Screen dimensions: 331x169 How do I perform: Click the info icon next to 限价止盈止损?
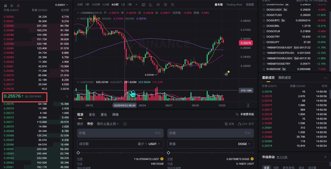[125, 124]
